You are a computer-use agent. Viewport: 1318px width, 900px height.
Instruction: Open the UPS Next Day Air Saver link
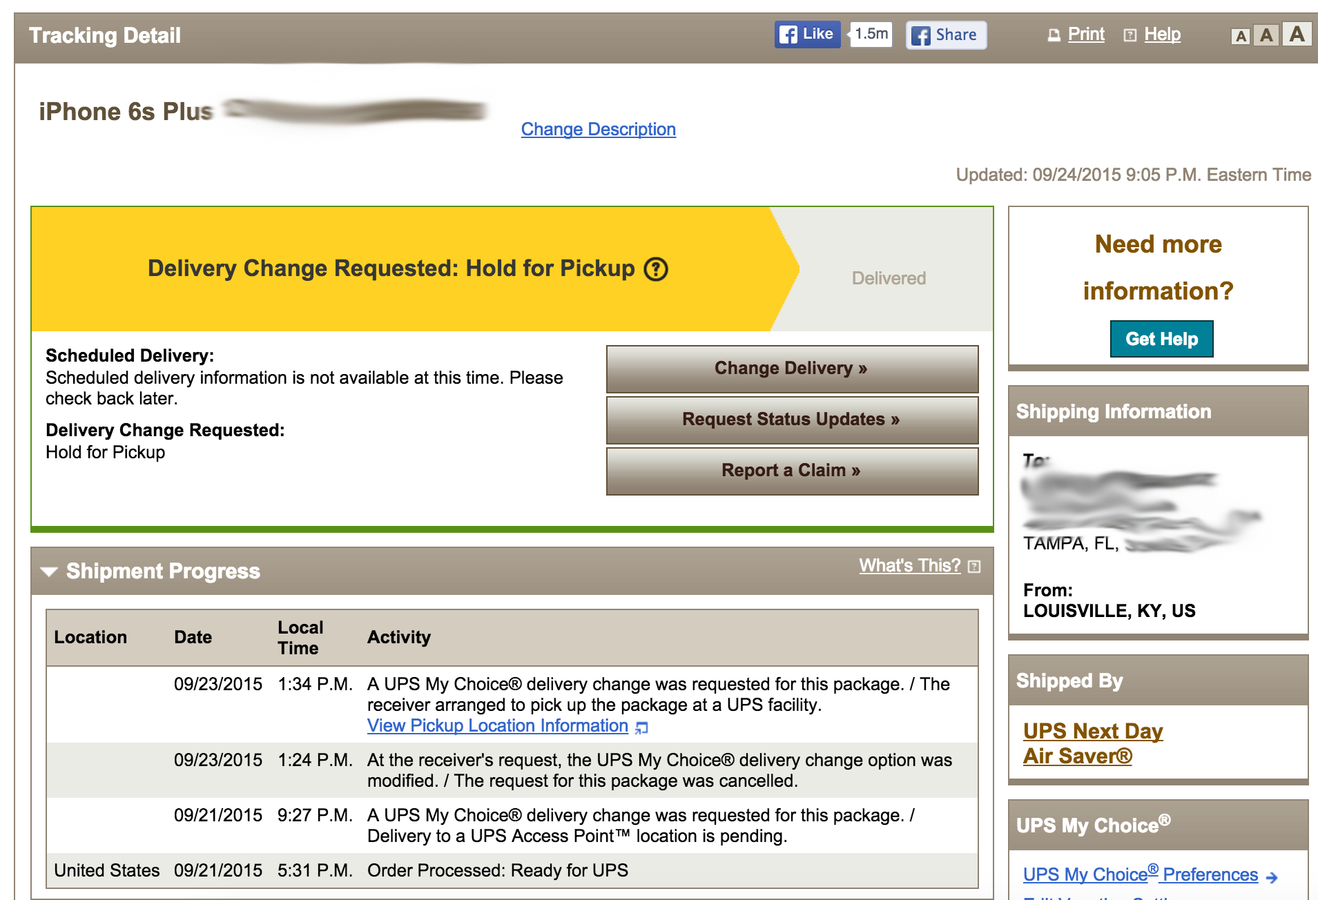[1092, 743]
